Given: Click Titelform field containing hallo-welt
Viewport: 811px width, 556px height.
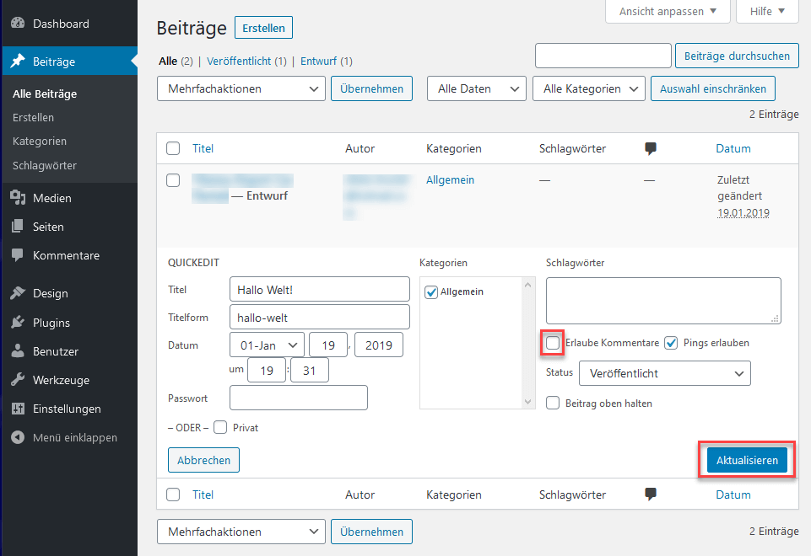Looking at the screenshot, I should [x=320, y=317].
